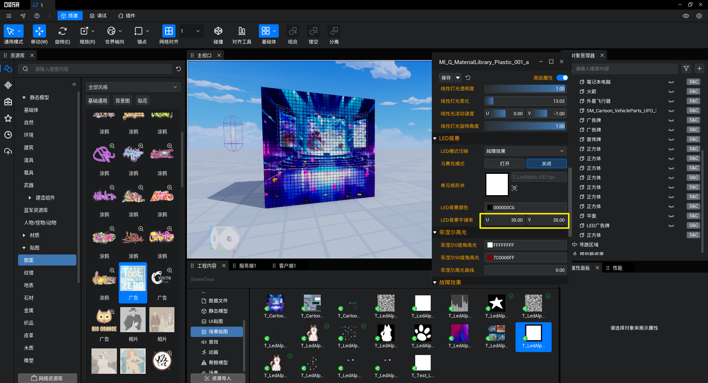Collapse the LED背景 section
The height and width of the screenshot is (383, 708).
point(435,138)
